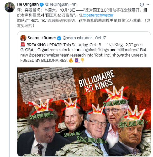Open the quoted post's Oct 17 date
The width and height of the screenshot is (153, 157).
tap(100, 38)
